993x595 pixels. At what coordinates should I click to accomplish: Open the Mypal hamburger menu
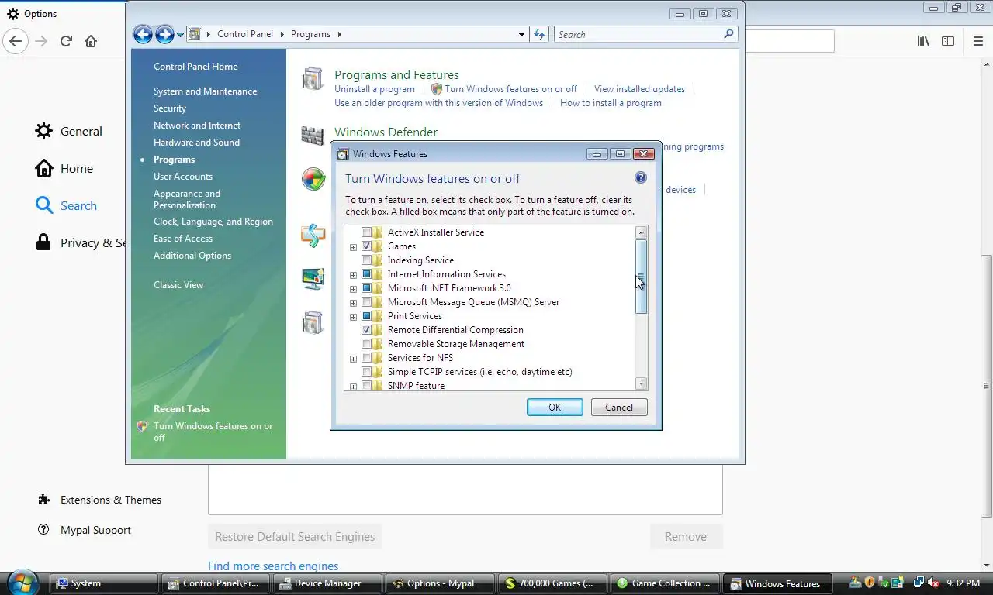pos(977,41)
